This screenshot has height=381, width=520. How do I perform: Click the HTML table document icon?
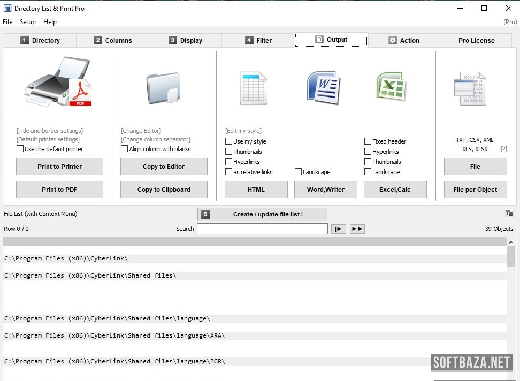pos(254,88)
